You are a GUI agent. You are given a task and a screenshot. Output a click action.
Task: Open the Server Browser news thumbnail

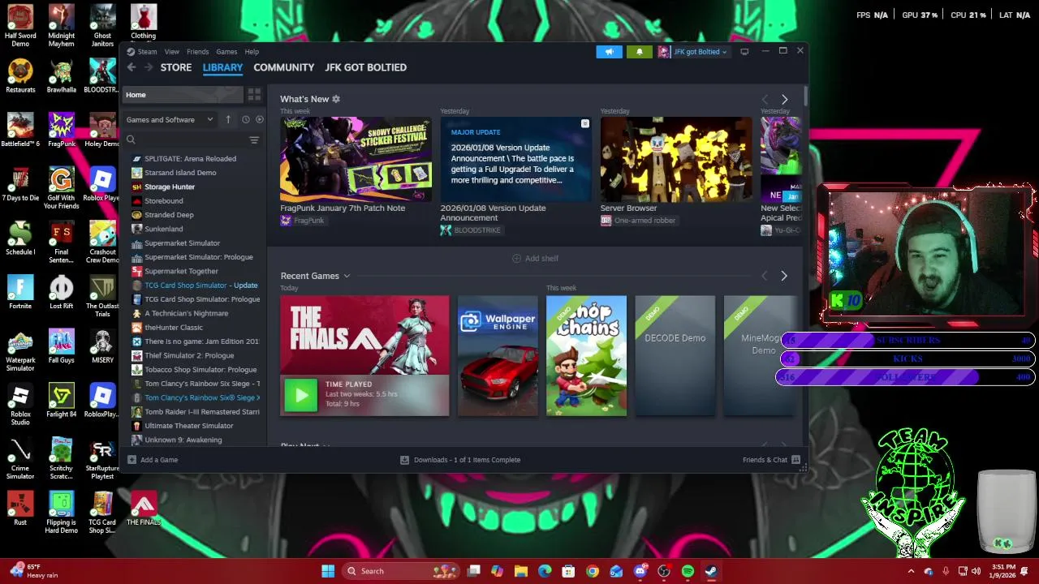tap(676, 159)
